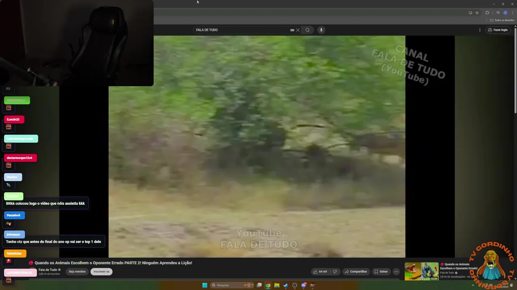The image size is (517, 290).
Task: Like the video with thumbs up
Action: pyautogui.click(x=320, y=271)
